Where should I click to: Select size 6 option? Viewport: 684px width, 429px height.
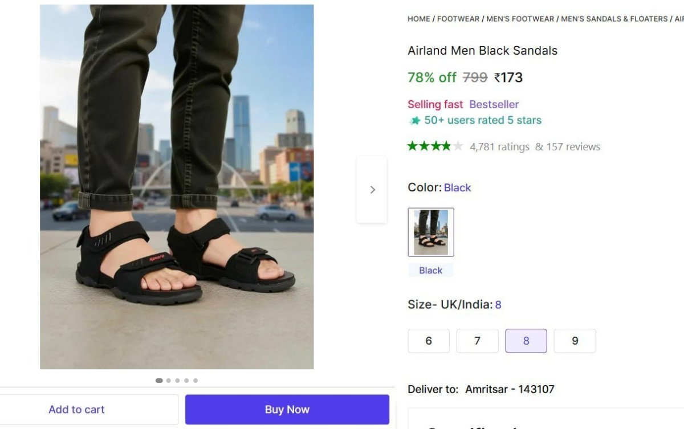point(429,341)
